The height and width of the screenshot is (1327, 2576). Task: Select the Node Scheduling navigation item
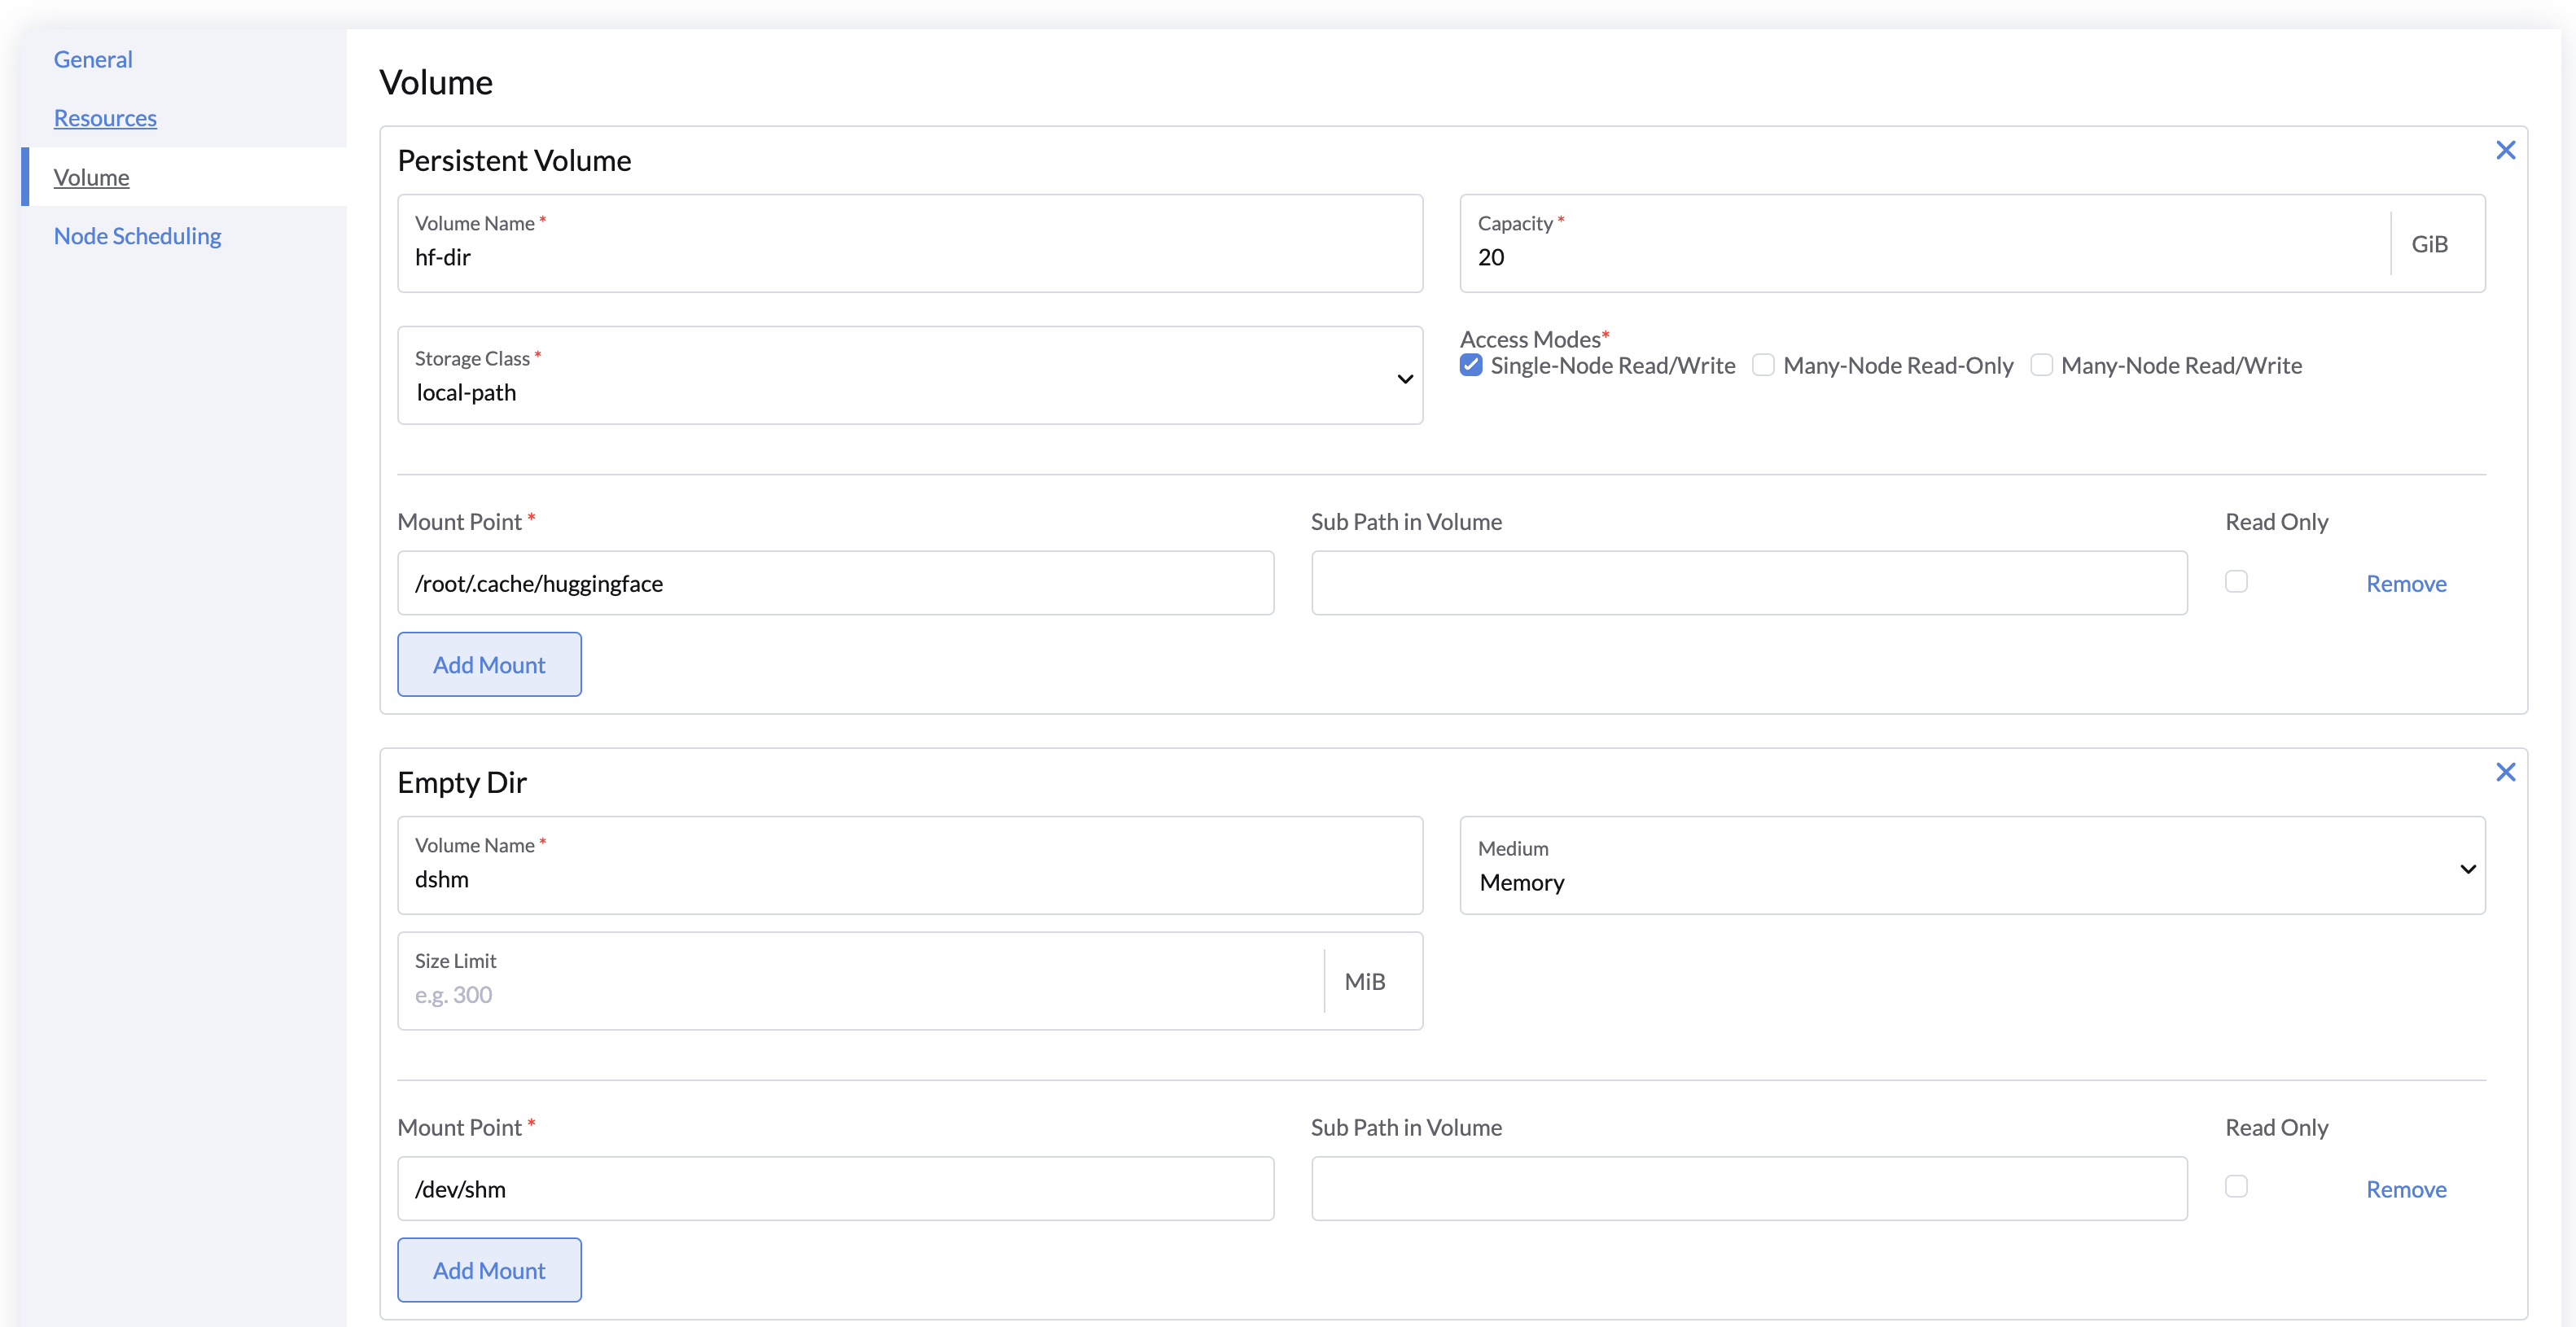137,234
